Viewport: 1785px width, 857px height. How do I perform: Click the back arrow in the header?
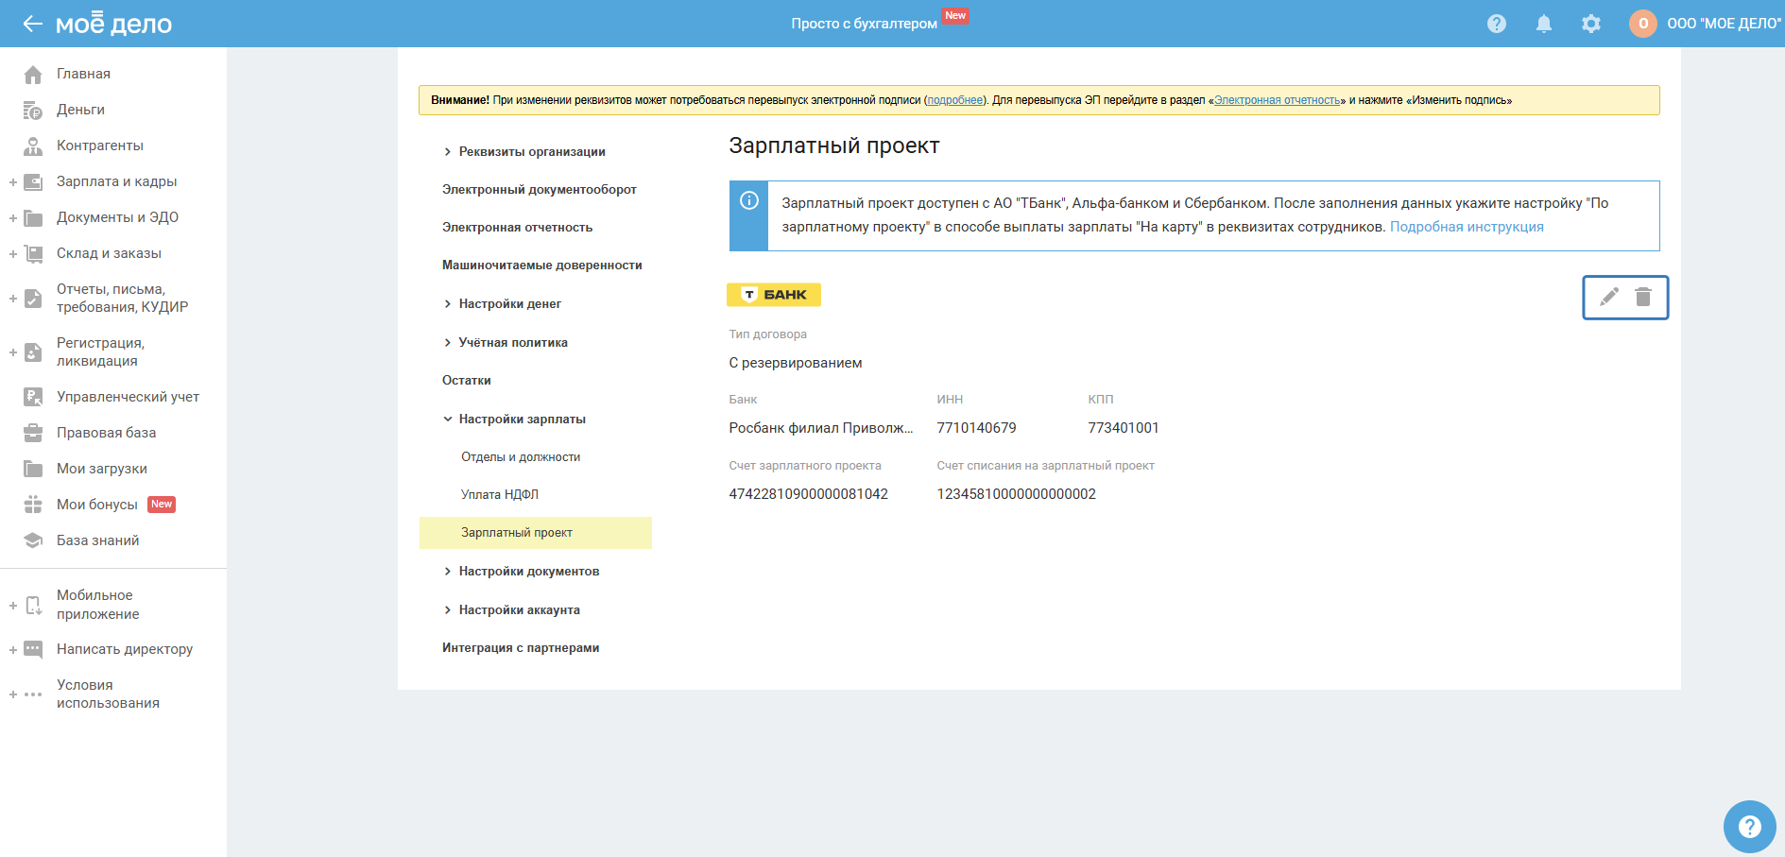click(x=33, y=24)
